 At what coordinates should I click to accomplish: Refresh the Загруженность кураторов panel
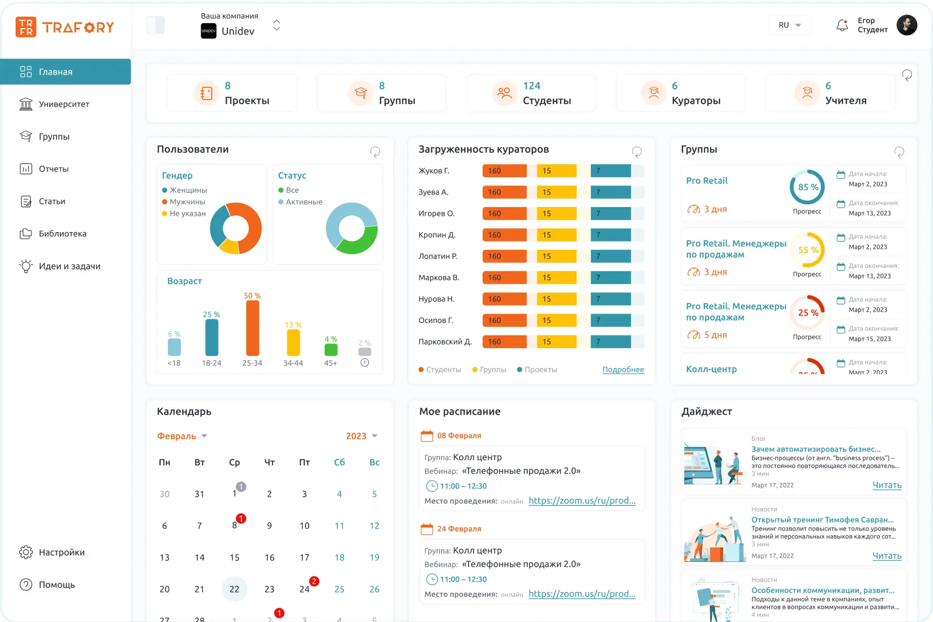click(636, 152)
